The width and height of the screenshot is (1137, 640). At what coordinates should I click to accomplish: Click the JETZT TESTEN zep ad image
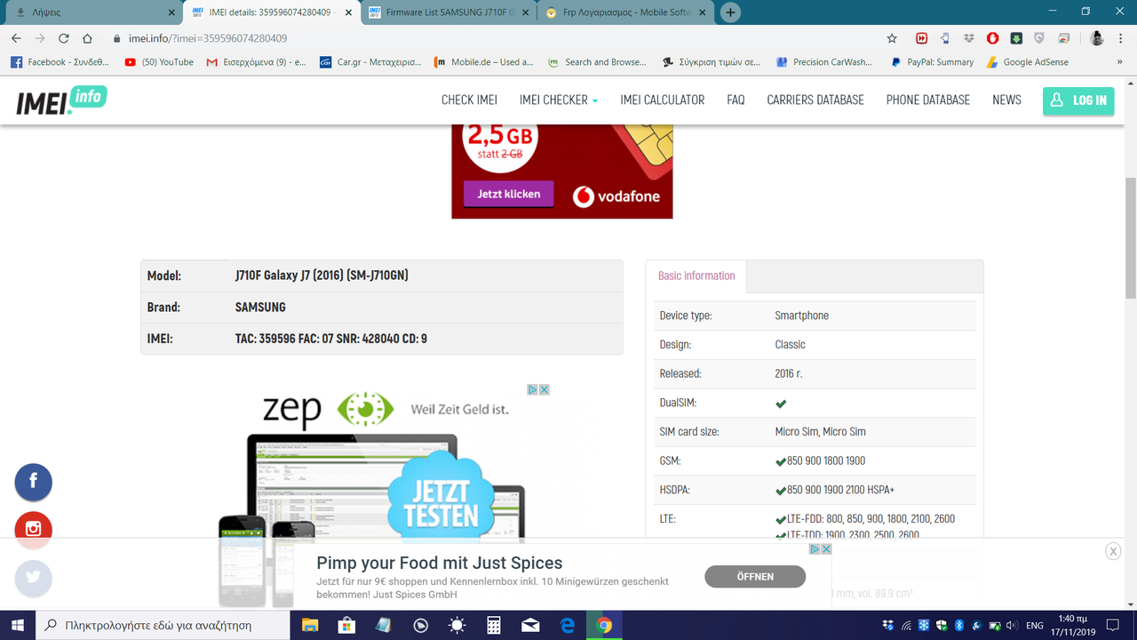coord(441,504)
